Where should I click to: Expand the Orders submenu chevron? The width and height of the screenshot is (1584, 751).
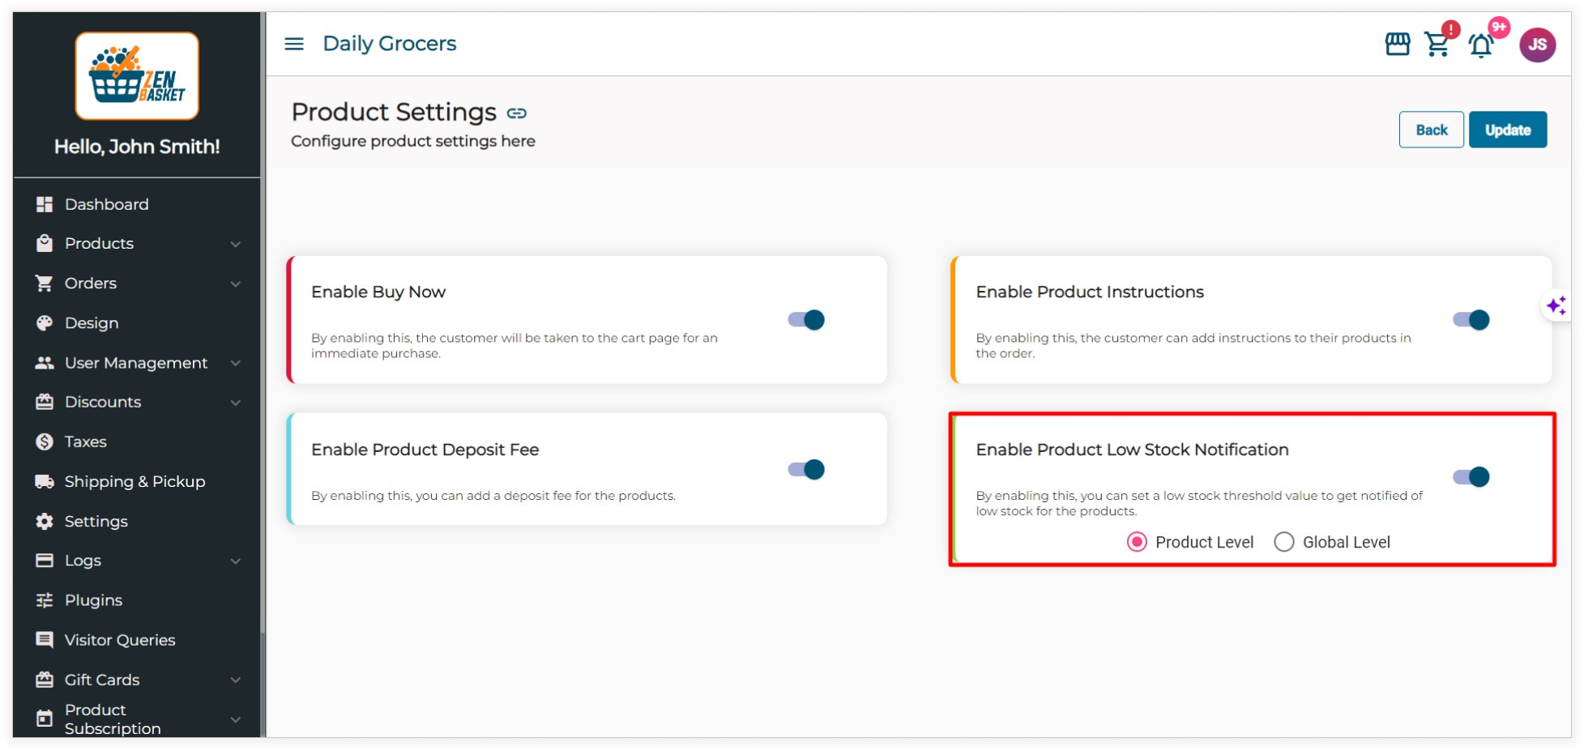(236, 284)
